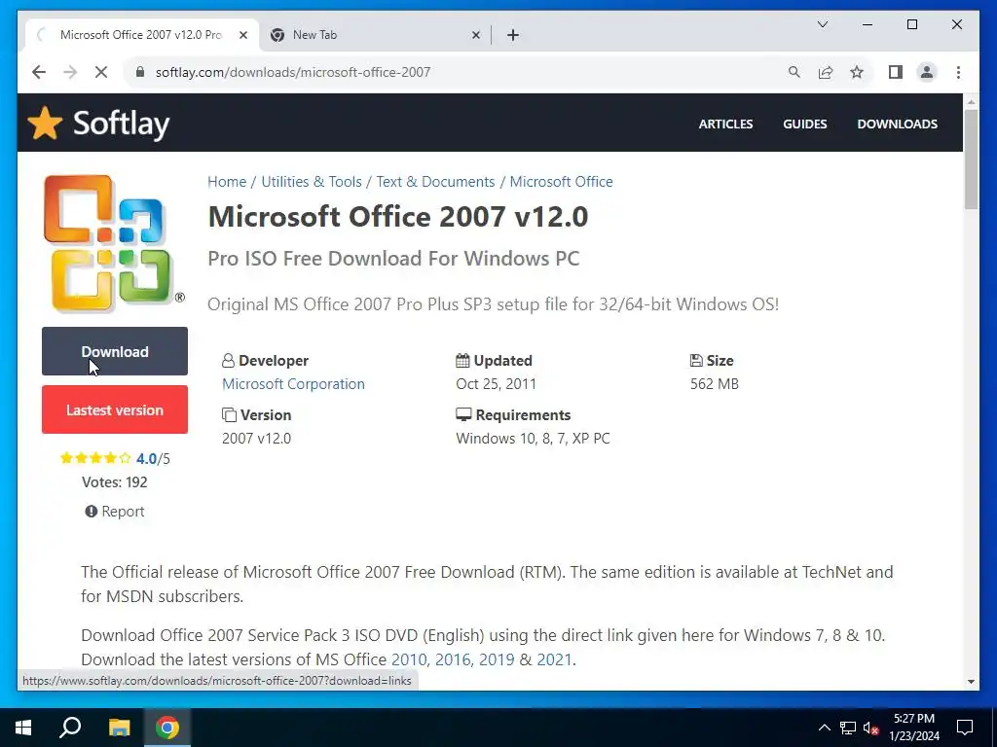Open the Microsoft Corporation developer link
This screenshot has width=997, height=747.
293,383
